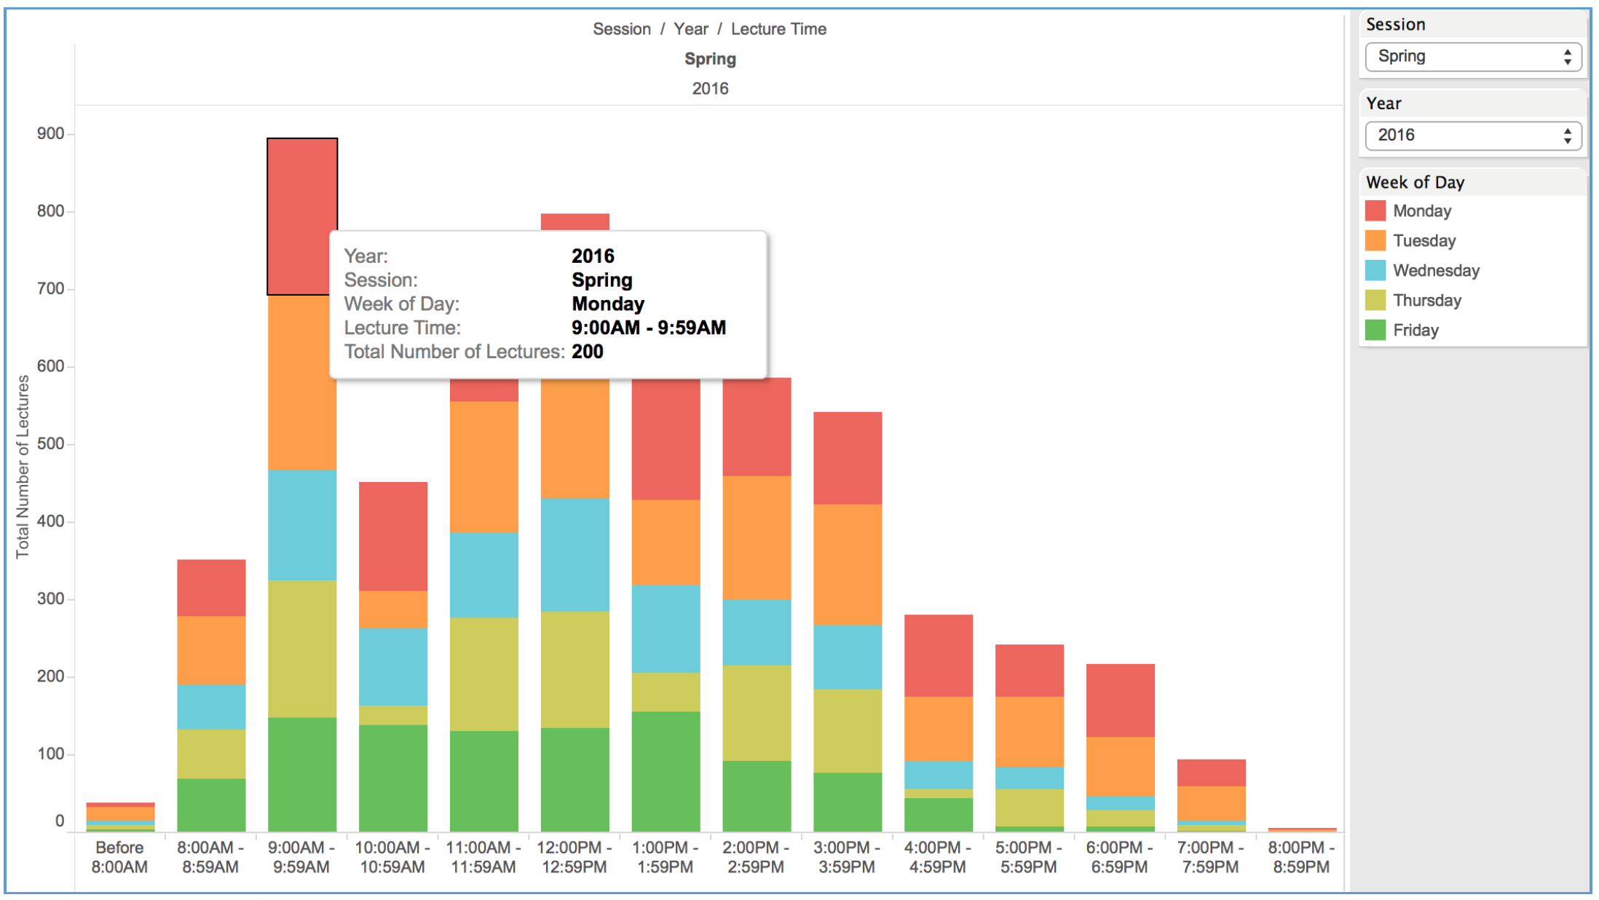Click the Year dropdown stepper arrows

pos(1567,135)
